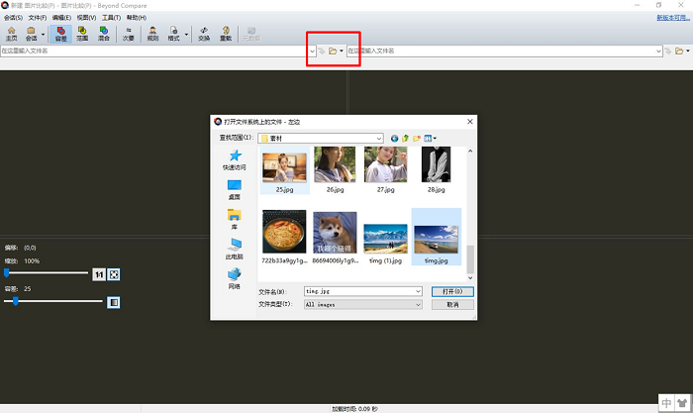This screenshot has height=413, width=693.
Task: Select the 容差 (Tolerance) view mode
Action: pyautogui.click(x=61, y=34)
